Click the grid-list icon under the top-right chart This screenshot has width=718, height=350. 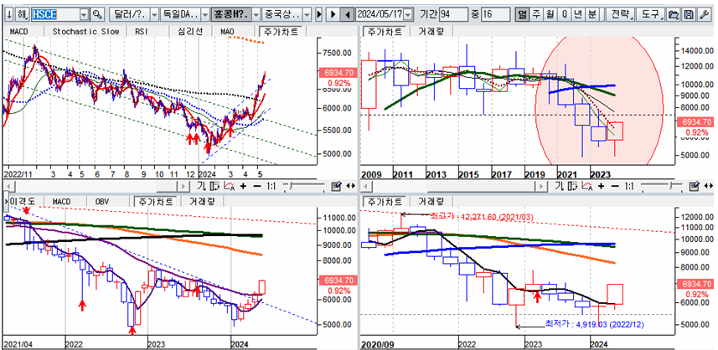(574, 186)
